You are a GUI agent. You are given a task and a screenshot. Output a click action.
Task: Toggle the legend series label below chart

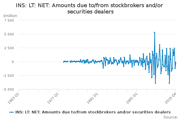(93, 112)
